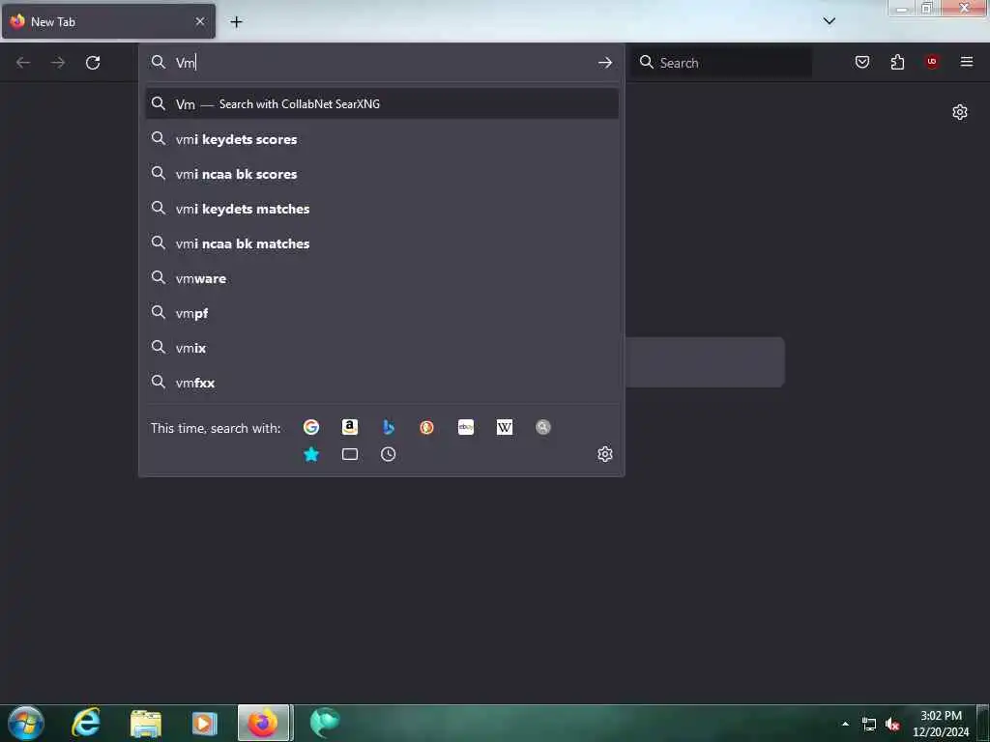Search in History using the clock icon
The width and height of the screenshot is (990, 742).
(x=389, y=454)
